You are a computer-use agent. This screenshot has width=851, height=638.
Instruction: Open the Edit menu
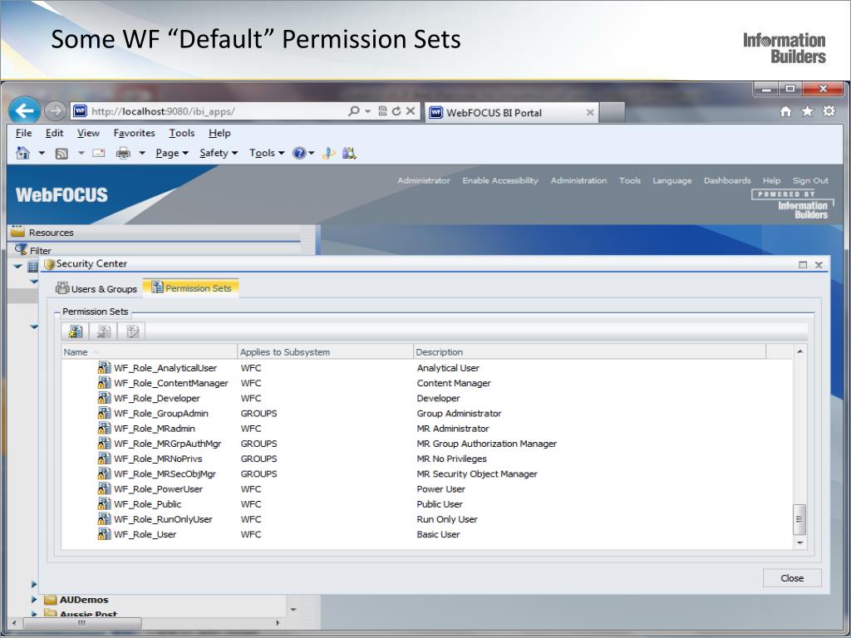pyautogui.click(x=54, y=133)
